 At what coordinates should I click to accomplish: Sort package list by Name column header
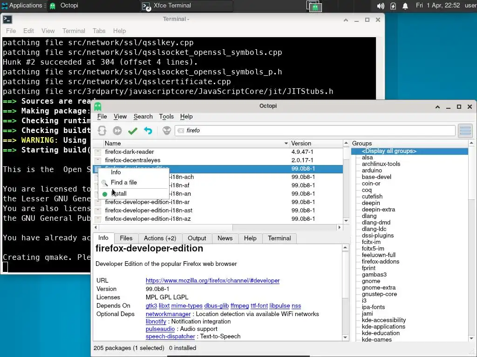point(196,144)
